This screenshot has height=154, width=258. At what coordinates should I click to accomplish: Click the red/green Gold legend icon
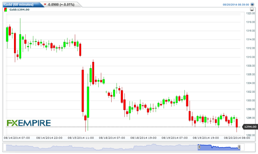tap(6, 10)
